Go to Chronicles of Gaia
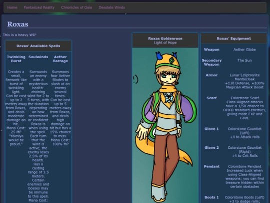270x203 pixels. click(76, 8)
